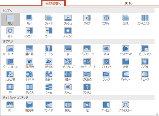Select the 渦巻き transition

49,76
